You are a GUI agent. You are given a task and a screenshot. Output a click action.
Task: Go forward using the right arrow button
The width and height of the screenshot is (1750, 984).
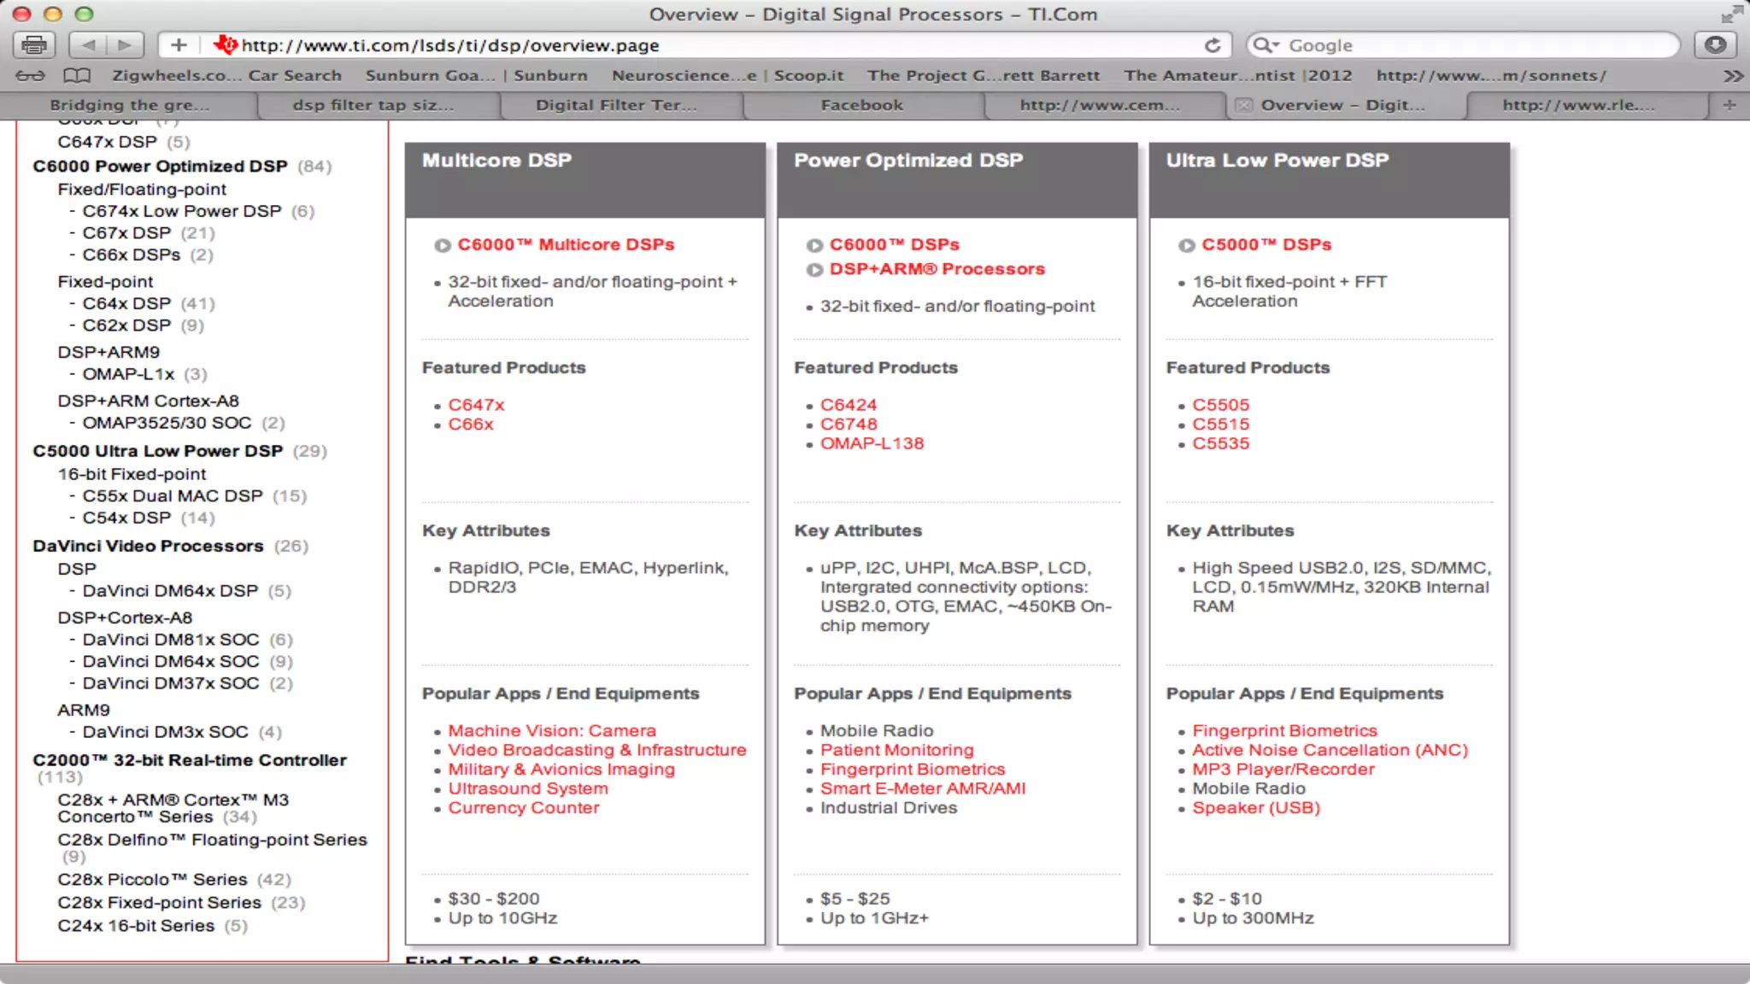tap(125, 45)
